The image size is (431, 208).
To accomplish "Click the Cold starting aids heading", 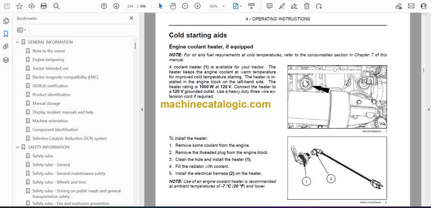I will pyautogui.click(x=198, y=35).
